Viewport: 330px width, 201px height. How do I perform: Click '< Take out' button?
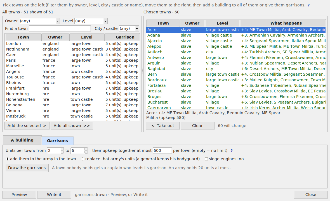coord(163,126)
